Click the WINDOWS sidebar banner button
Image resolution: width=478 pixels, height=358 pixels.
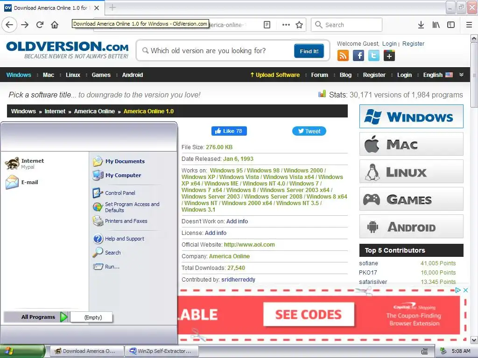coord(411,116)
